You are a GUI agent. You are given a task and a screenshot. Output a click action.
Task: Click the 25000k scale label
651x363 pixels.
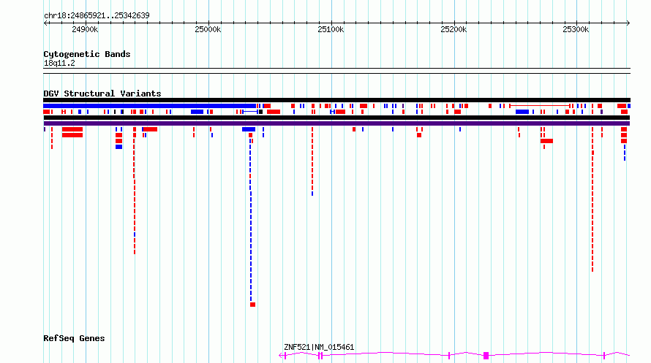click(208, 29)
